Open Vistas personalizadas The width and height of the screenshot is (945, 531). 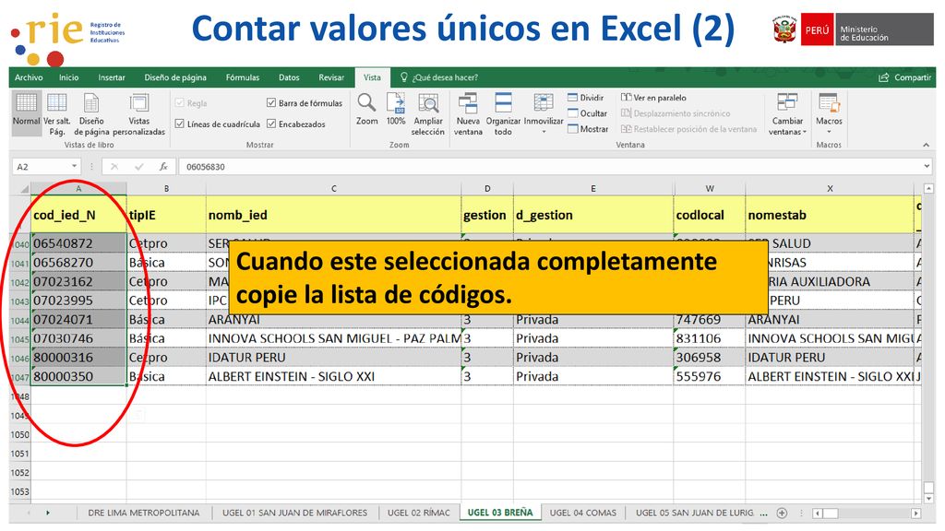[x=139, y=114]
